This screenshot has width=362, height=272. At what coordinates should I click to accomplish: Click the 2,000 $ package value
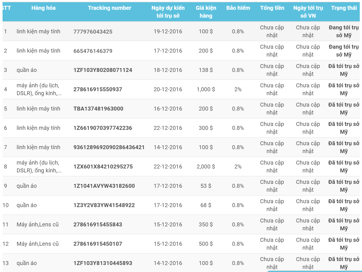click(x=206, y=167)
